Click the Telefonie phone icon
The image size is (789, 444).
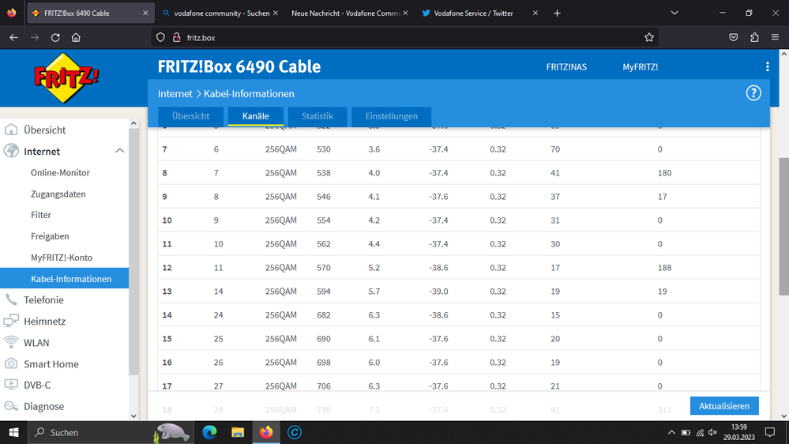point(11,299)
